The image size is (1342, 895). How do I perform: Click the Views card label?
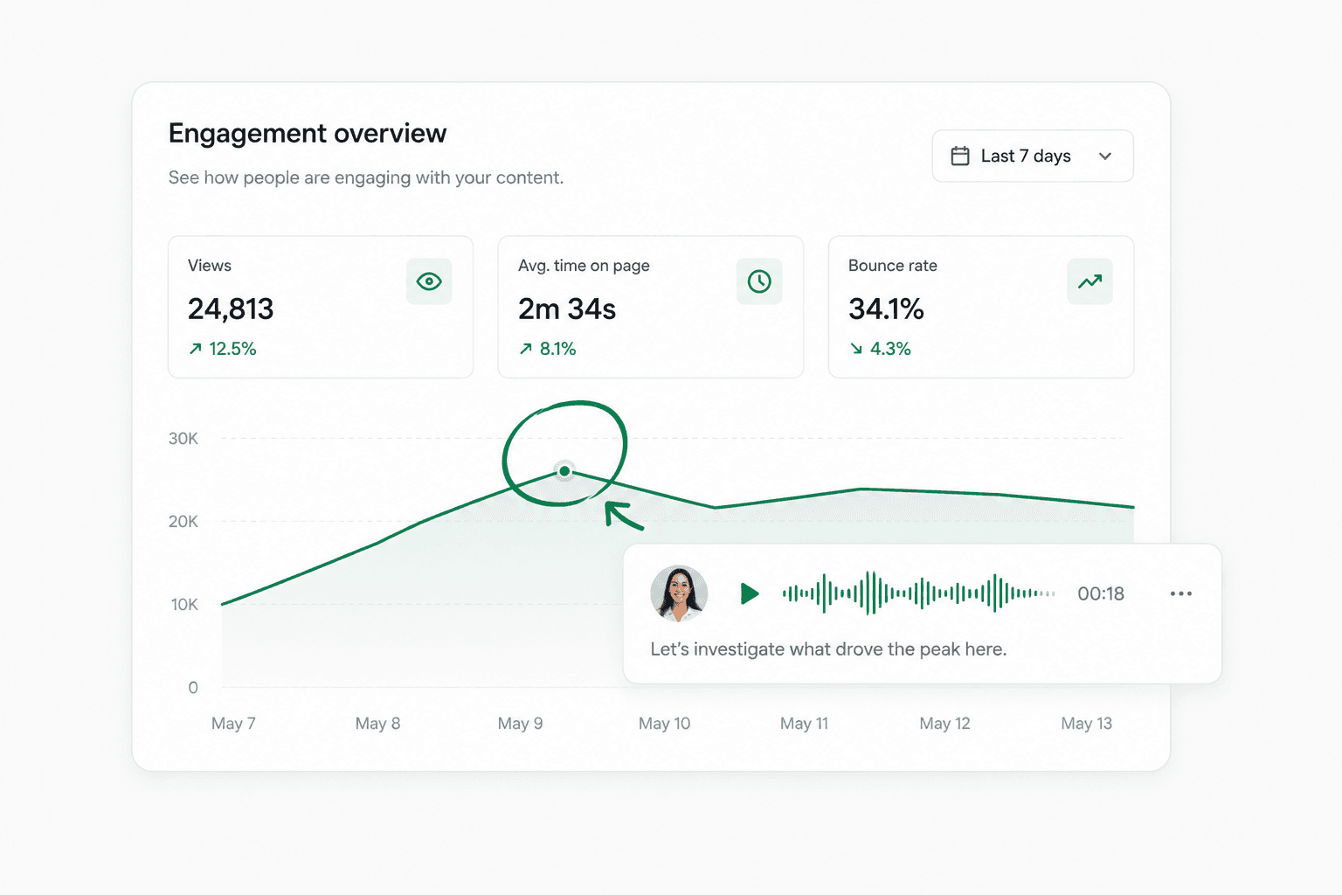click(210, 266)
